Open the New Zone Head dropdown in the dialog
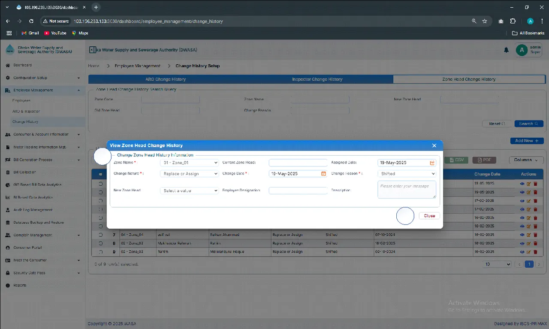Image resolution: width=549 pixels, height=329 pixels. click(189, 190)
